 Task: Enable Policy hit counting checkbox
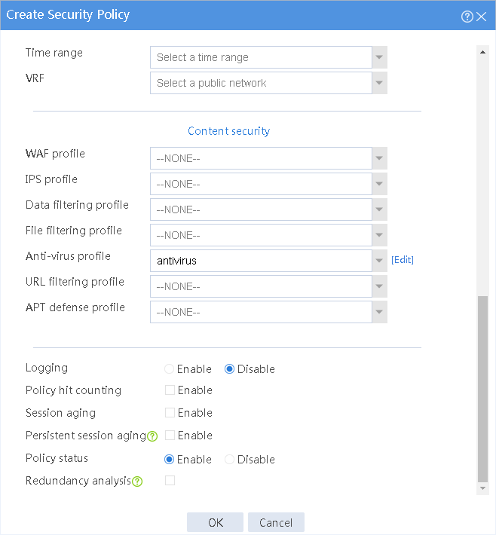click(170, 390)
